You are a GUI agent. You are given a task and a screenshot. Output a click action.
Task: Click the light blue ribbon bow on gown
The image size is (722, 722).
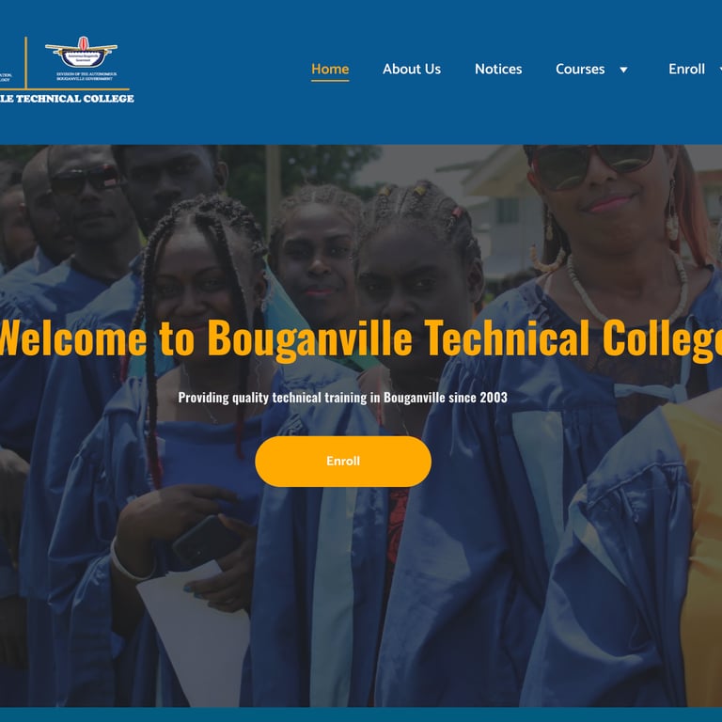(651, 391)
